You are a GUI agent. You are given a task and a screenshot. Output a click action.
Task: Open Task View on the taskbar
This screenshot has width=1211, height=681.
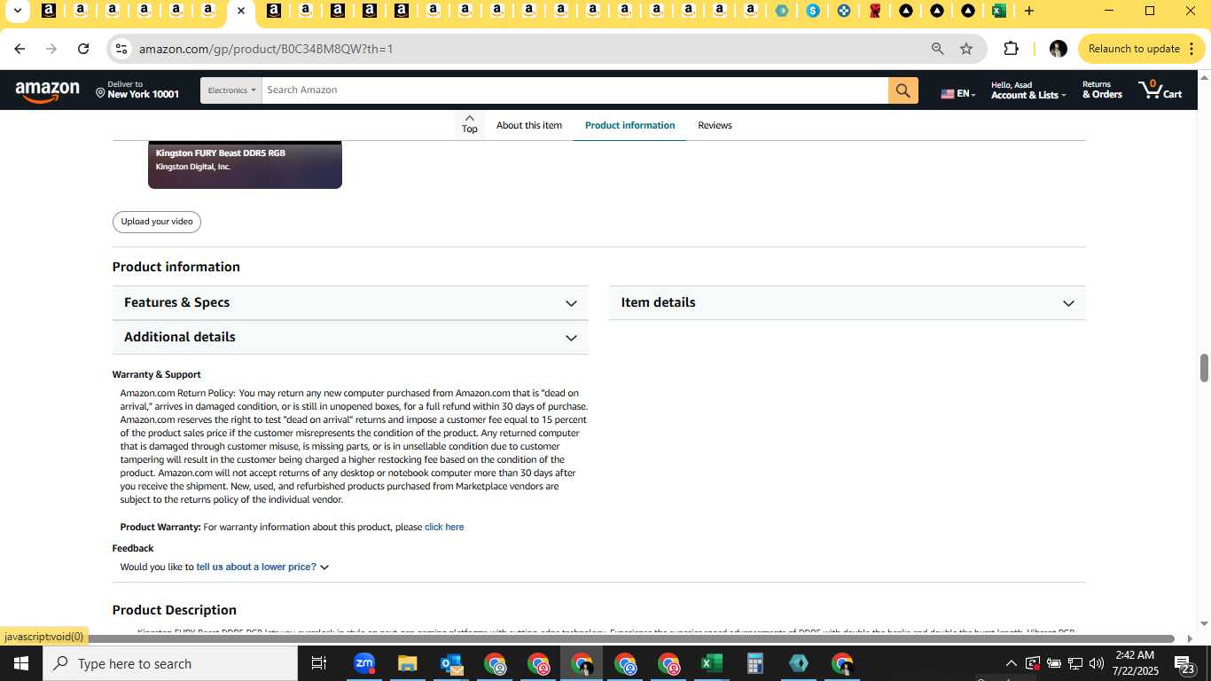(319, 663)
